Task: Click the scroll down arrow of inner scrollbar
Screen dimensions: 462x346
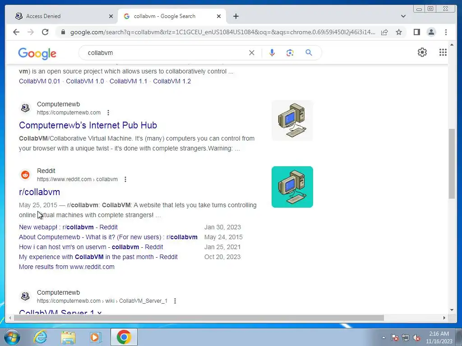Action: point(452,310)
